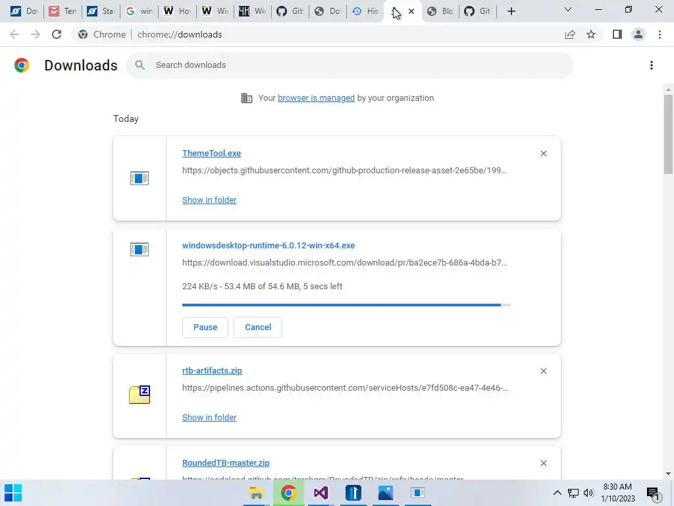The width and height of the screenshot is (674, 506).
Task: Remove RoundedTB-master.zip from the list
Action: click(x=543, y=463)
